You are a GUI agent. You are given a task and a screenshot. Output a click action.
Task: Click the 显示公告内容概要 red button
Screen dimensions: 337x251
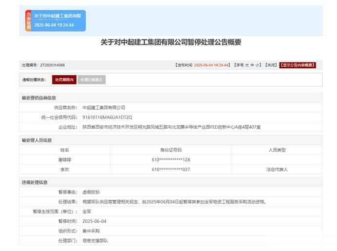click(298, 65)
